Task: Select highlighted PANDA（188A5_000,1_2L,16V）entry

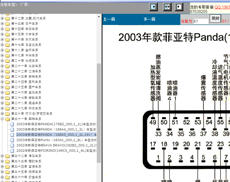Action: pyautogui.click(x=56, y=135)
